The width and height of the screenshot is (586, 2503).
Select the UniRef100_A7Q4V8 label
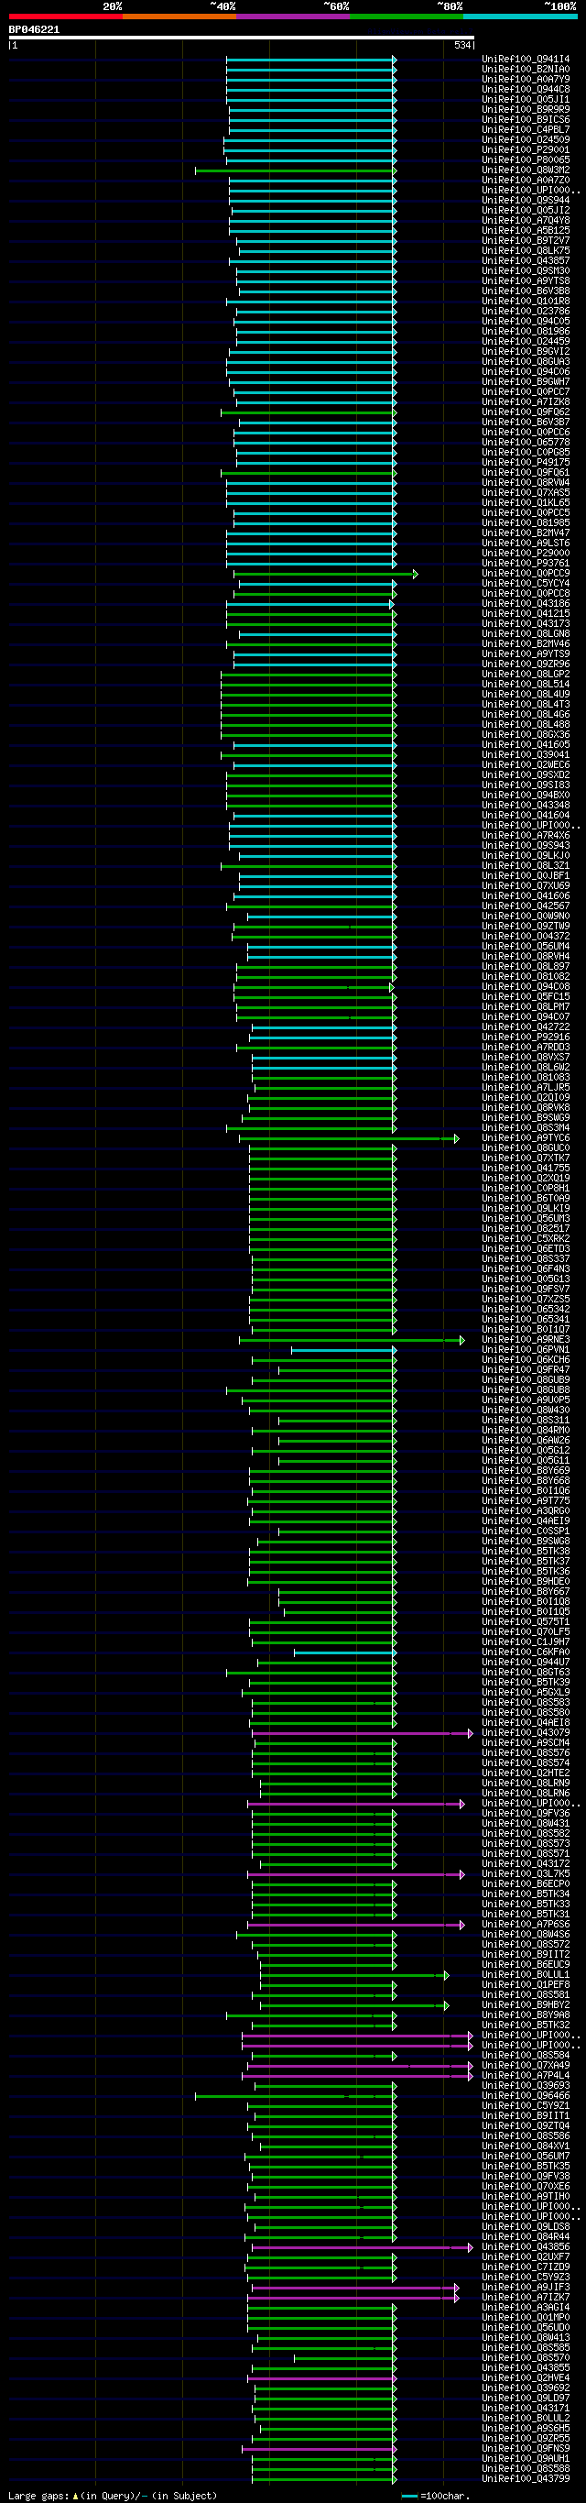coord(526,221)
